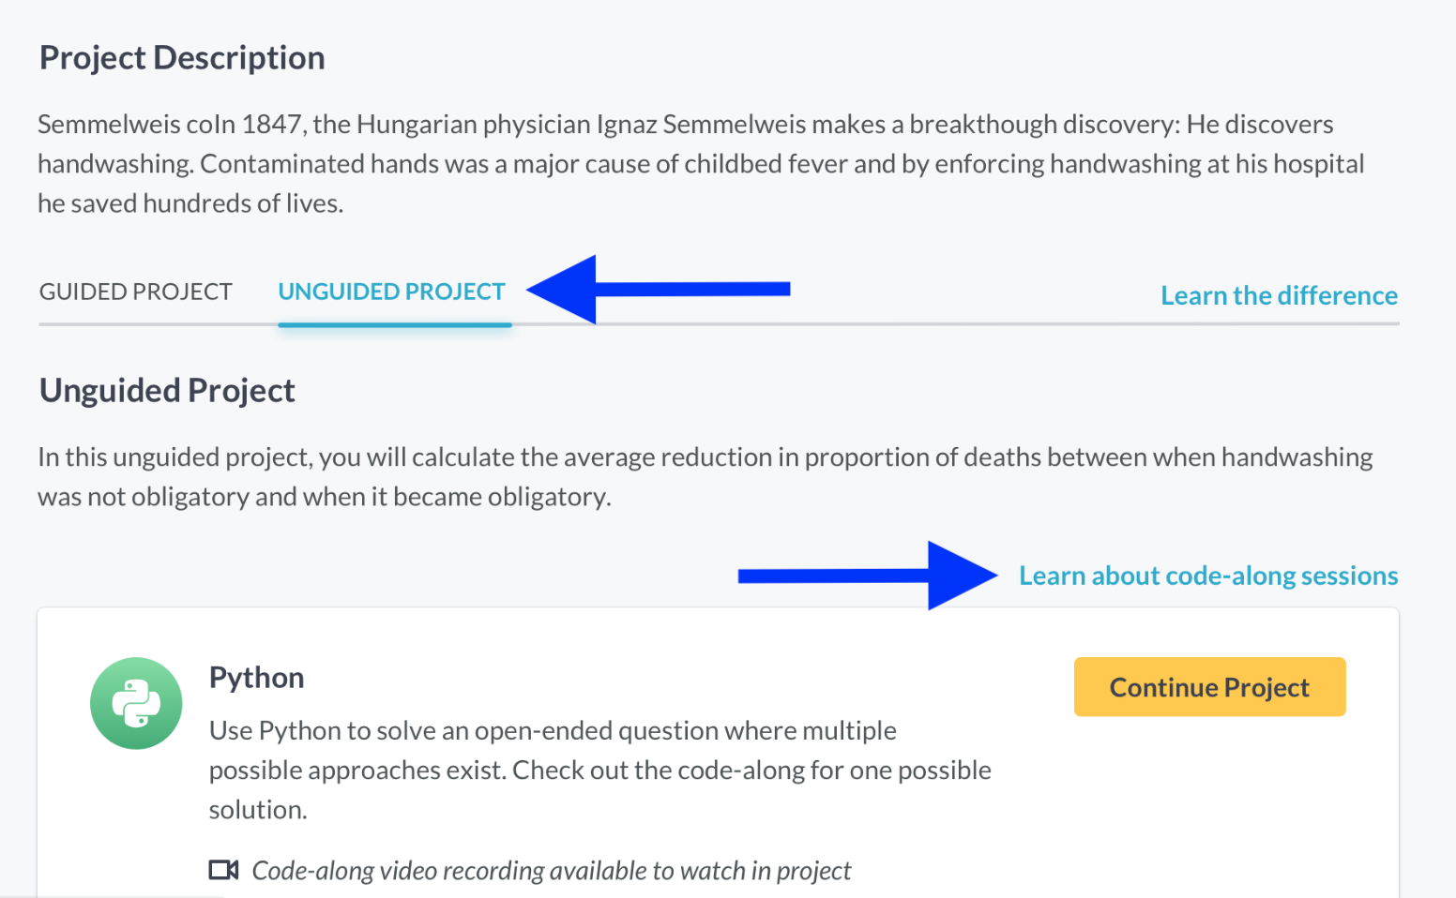Click the code-along video recording notice text
The image size is (1456, 898).
(552, 871)
